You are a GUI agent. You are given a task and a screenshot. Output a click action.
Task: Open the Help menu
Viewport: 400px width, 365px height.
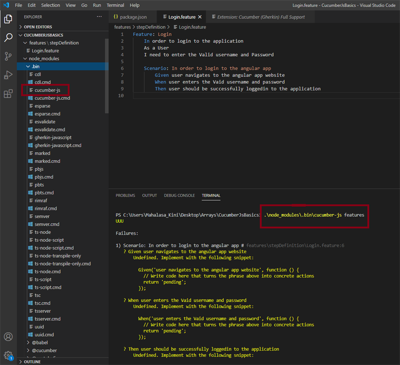pyautogui.click(x=135, y=5)
